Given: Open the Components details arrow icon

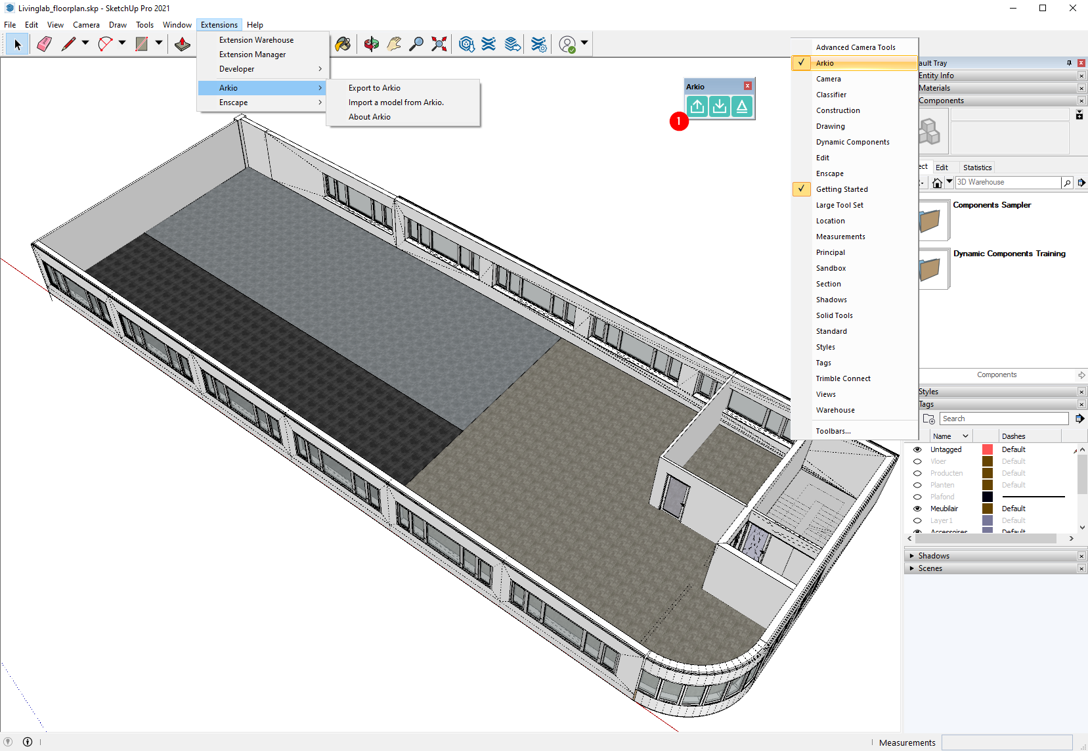Looking at the screenshot, I should click(1081, 183).
